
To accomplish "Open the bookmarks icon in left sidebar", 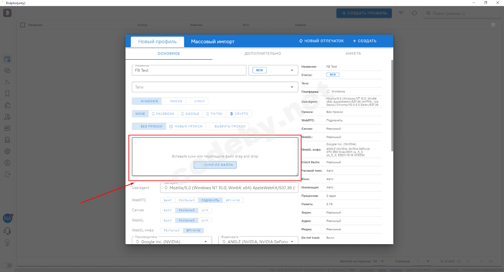I will [7, 93].
